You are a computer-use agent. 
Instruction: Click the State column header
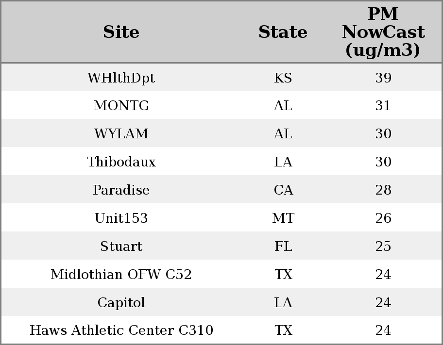[x=283, y=33]
